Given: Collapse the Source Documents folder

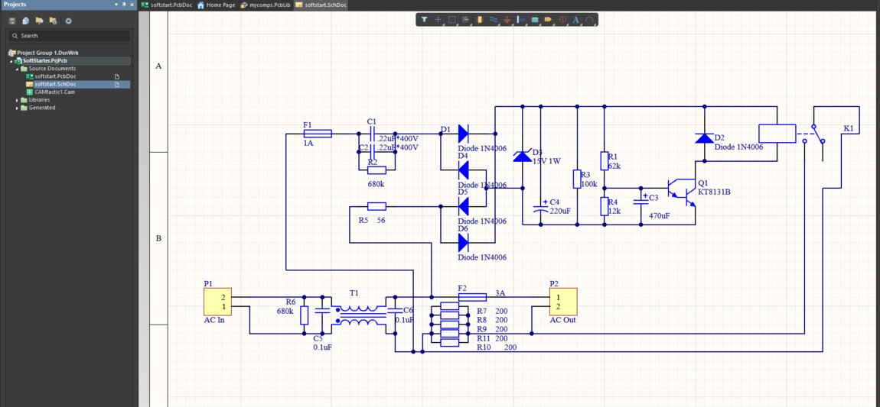Looking at the screenshot, I should [x=18, y=69].
